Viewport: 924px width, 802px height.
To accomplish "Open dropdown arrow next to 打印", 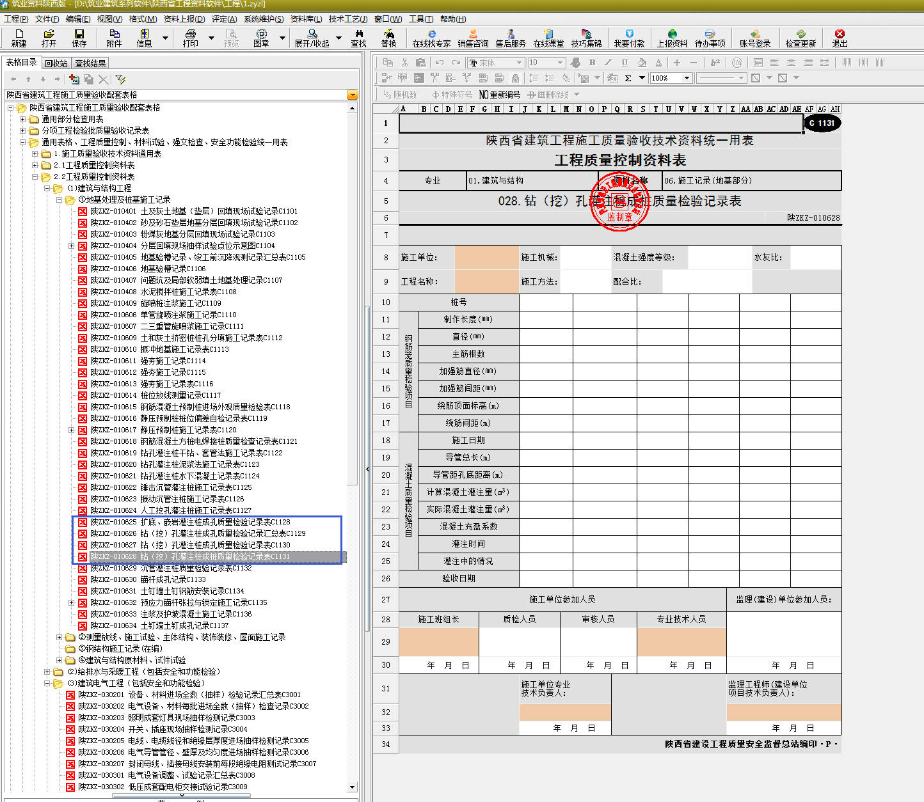I will click(x=211, y=38).
